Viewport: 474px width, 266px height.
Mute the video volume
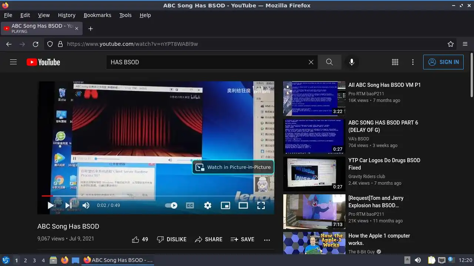tap(86, 205)
